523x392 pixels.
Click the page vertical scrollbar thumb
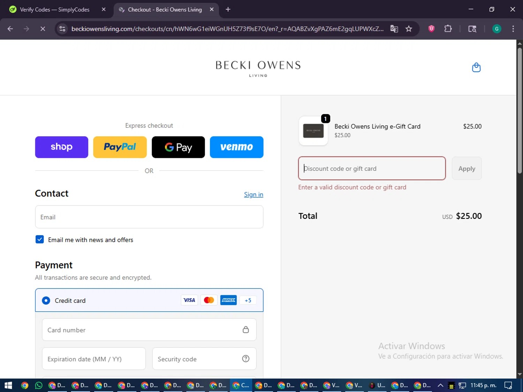pyautogui.click(x=520, y=110)
